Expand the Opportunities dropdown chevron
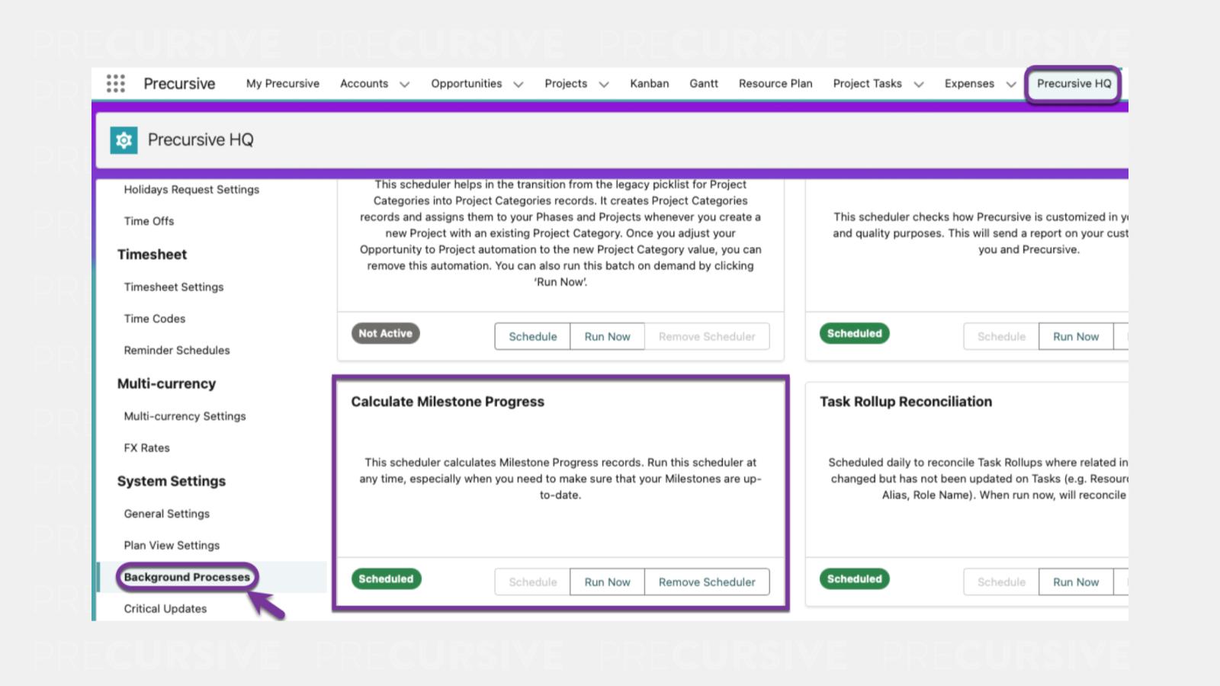1220x686 pixels. 518,85
